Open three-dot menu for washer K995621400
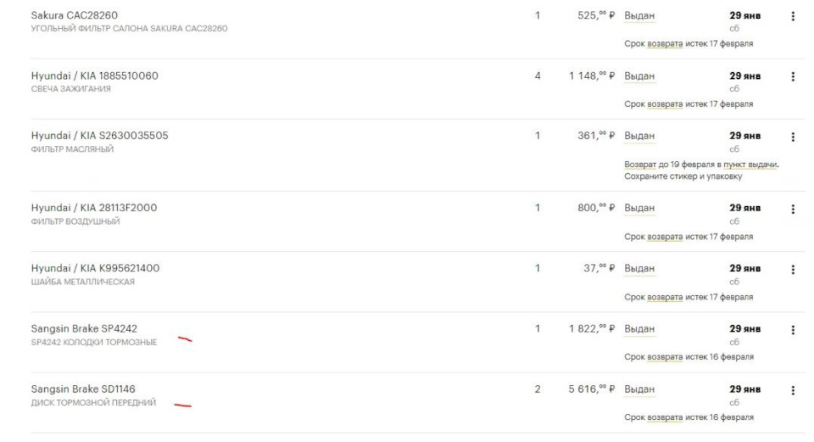The width and height of the screenshot is (814, 442). [x=793, y=269]
